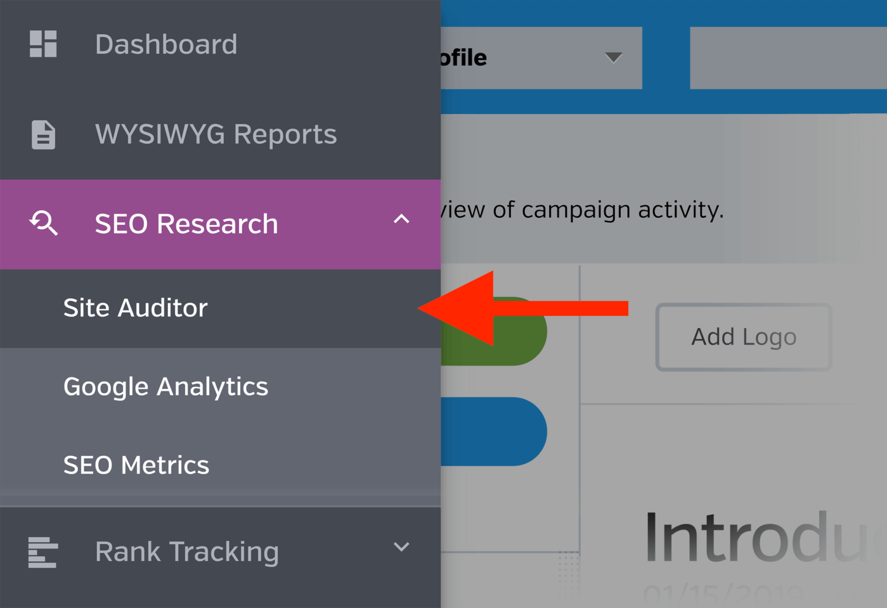
Task: Collapse SEO Research with the up chevron
Action: [401, 219]
